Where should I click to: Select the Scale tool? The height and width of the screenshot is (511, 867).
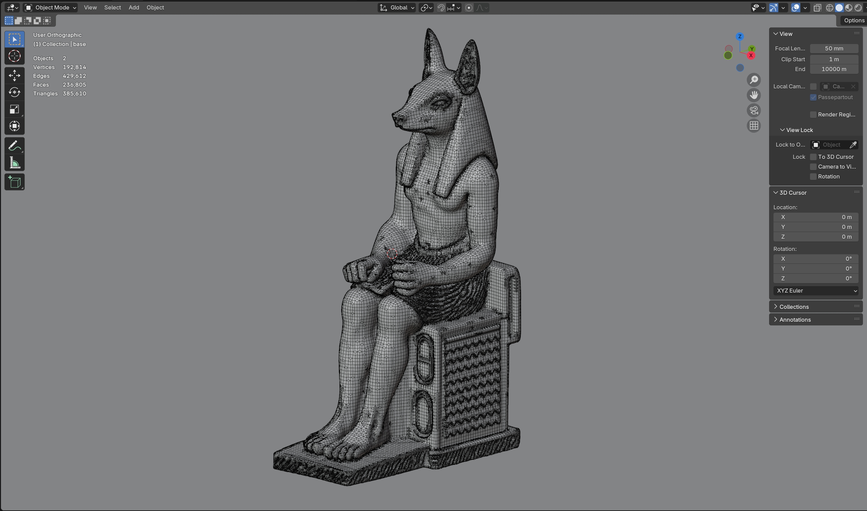tap(15, 109)
